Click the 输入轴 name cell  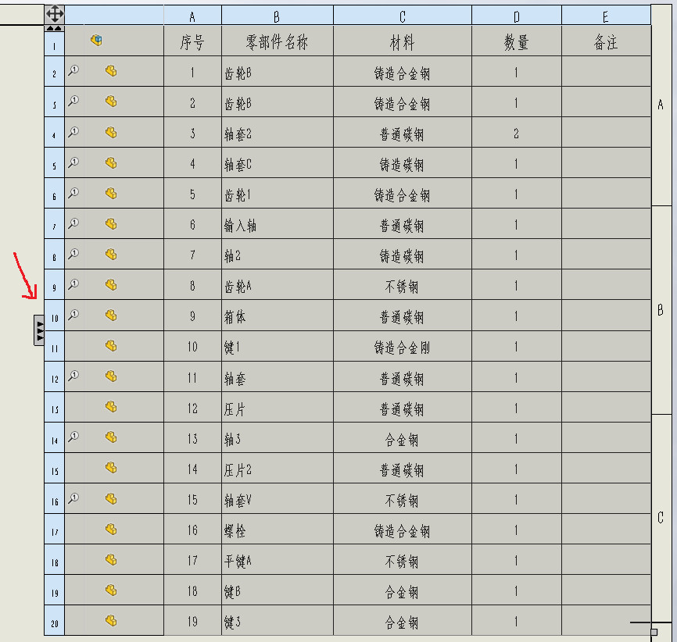pos(278,224)
